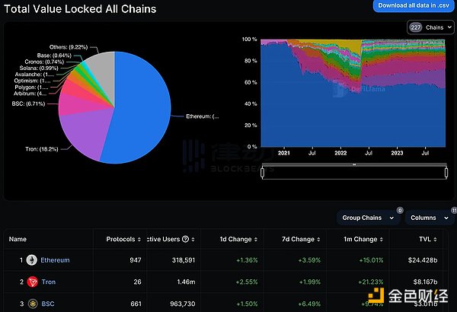Image resolution: width=457 pixels, height=312 pixels.
Task: Sort by 7d Change arrow
Action: pyautogui.click(x=321, y=239)
